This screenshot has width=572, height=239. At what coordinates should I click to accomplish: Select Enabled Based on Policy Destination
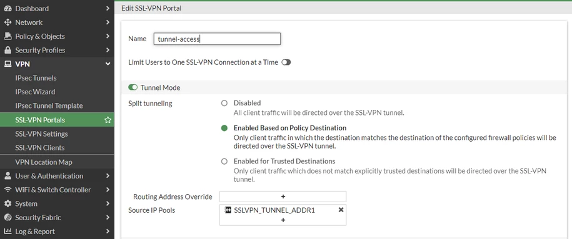(x=224, y=129)
